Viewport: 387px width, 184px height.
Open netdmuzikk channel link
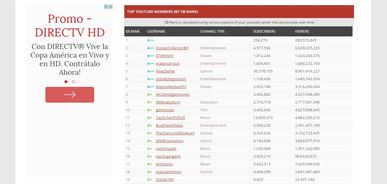tap(166, 148)
